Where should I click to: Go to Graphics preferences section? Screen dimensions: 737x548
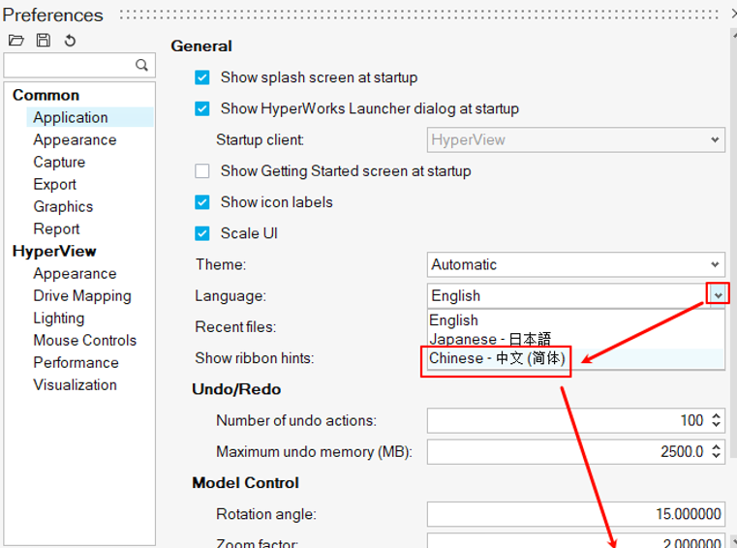(x=63, y=206)
